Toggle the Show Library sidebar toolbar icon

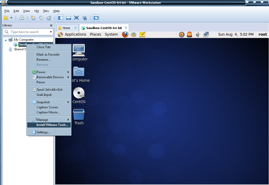[x=61, y=18]
